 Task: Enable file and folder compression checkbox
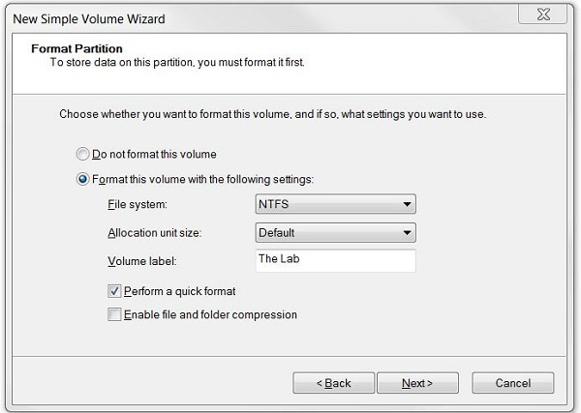point(114,314)
